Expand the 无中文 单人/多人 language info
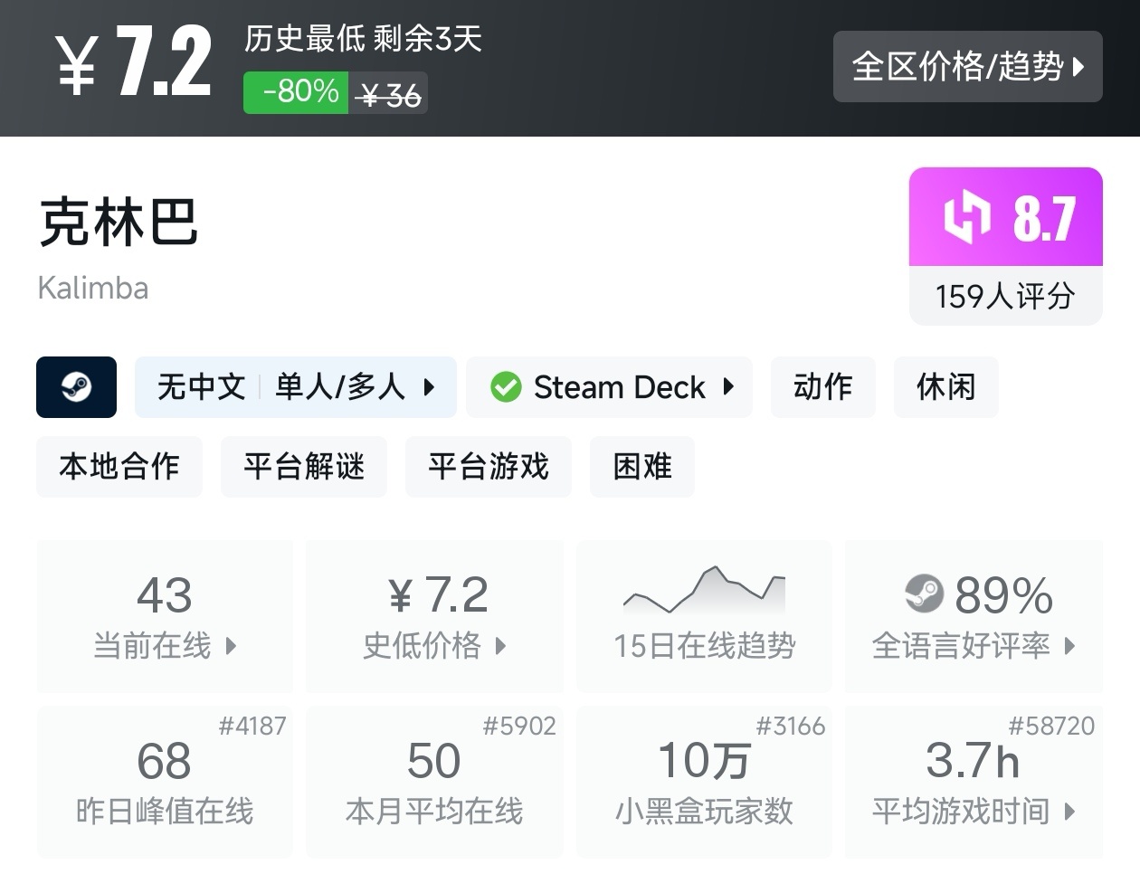This screenshot has height=874, width=1140. (295, 387)
